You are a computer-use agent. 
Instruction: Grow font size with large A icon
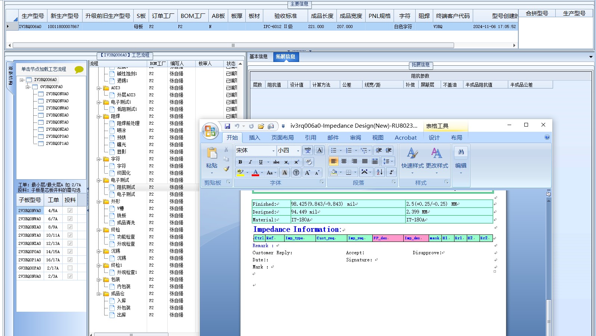[x=307, y=172]
